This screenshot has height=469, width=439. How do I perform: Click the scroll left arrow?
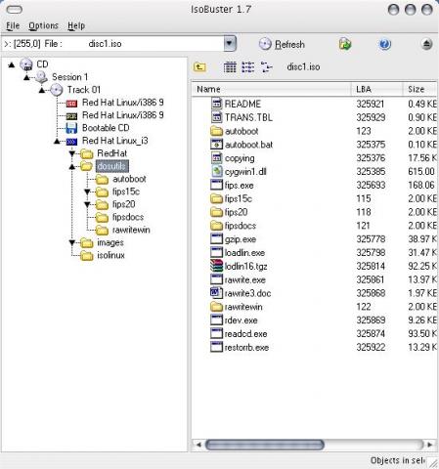198,445
